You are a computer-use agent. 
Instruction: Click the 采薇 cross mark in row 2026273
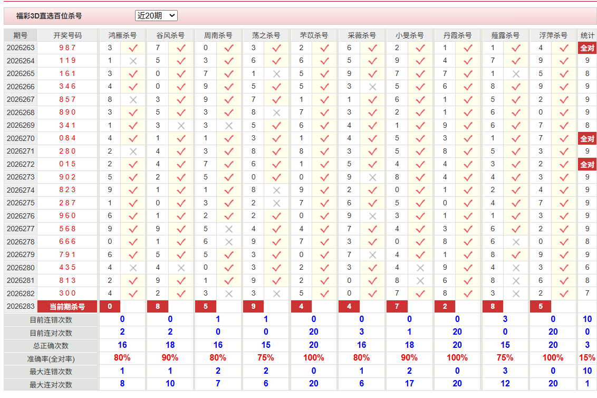coord(372,177)
